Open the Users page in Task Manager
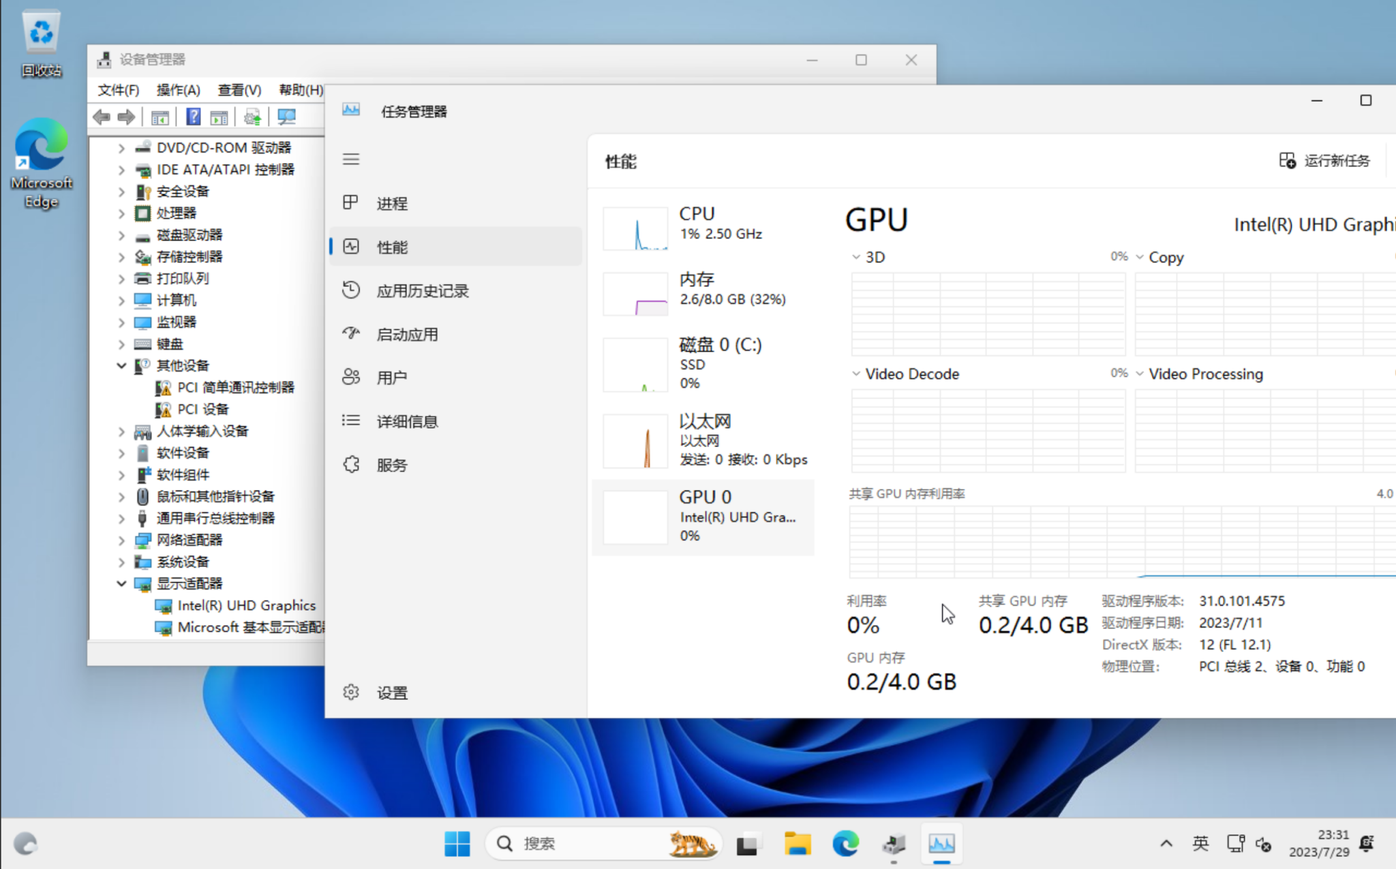Viewport: 1396px width, 869px height. (x=391, y=378)
